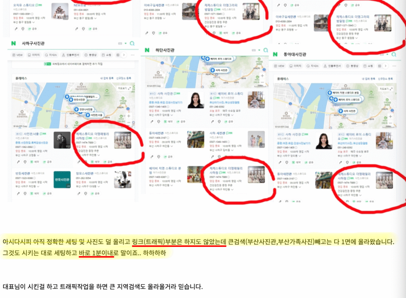Click the search magnifier in 동아대사진관 search bar
The width and height of the screenshot is (406, 298).
click(393, 55)
